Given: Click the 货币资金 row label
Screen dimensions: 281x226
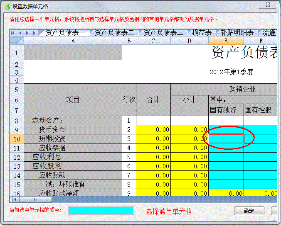Looking at the screenshot, I should pos(73,130).
